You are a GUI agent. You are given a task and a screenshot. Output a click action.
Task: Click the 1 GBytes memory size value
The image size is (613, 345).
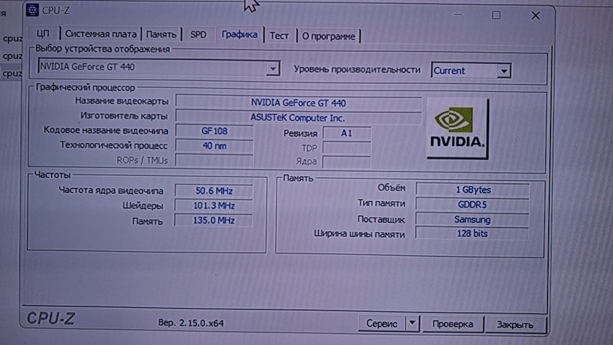coord(473,189)
